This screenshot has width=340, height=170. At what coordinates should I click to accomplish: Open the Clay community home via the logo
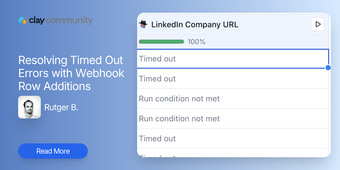pos(23,20)
